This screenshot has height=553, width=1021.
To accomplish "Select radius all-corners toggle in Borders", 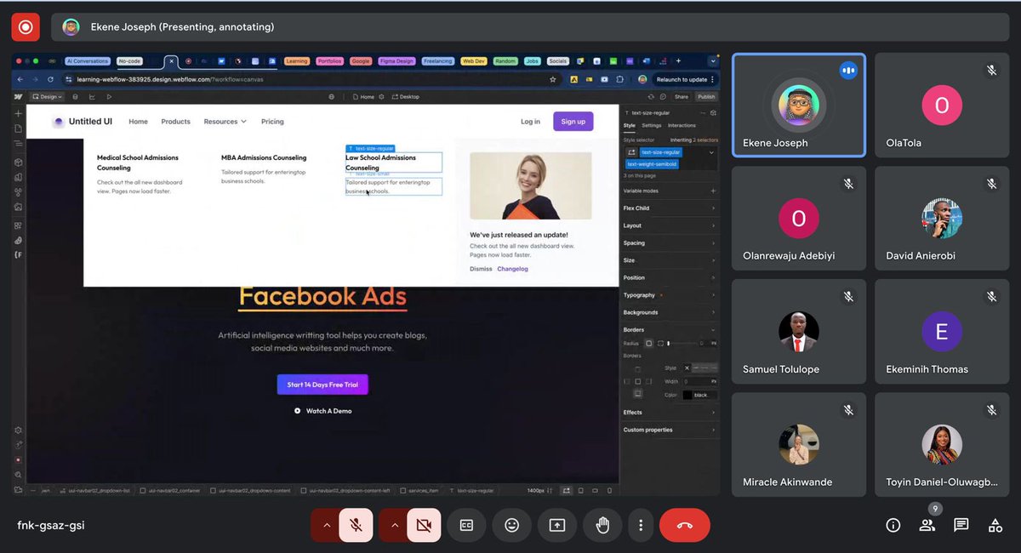I will coord(648,344).
